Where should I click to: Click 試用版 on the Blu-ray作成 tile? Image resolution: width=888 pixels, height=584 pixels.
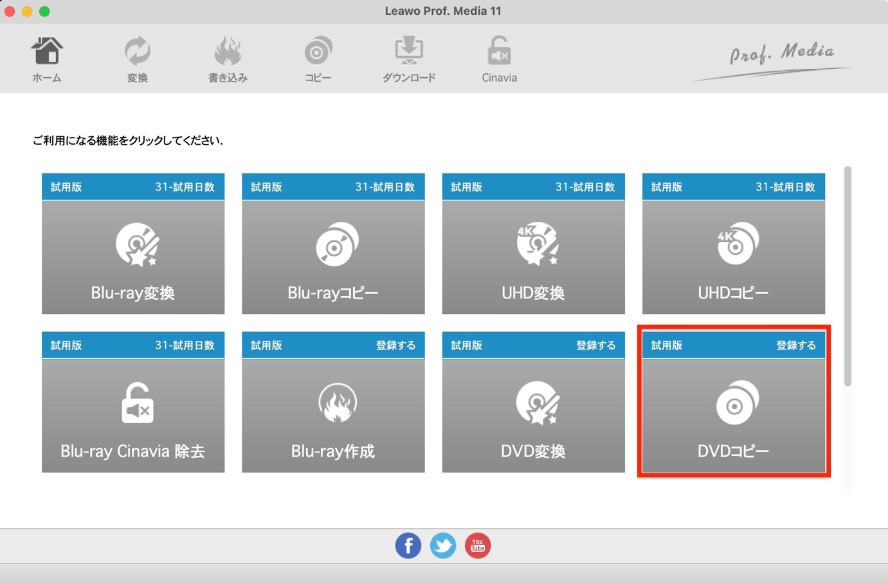(266, 345)
